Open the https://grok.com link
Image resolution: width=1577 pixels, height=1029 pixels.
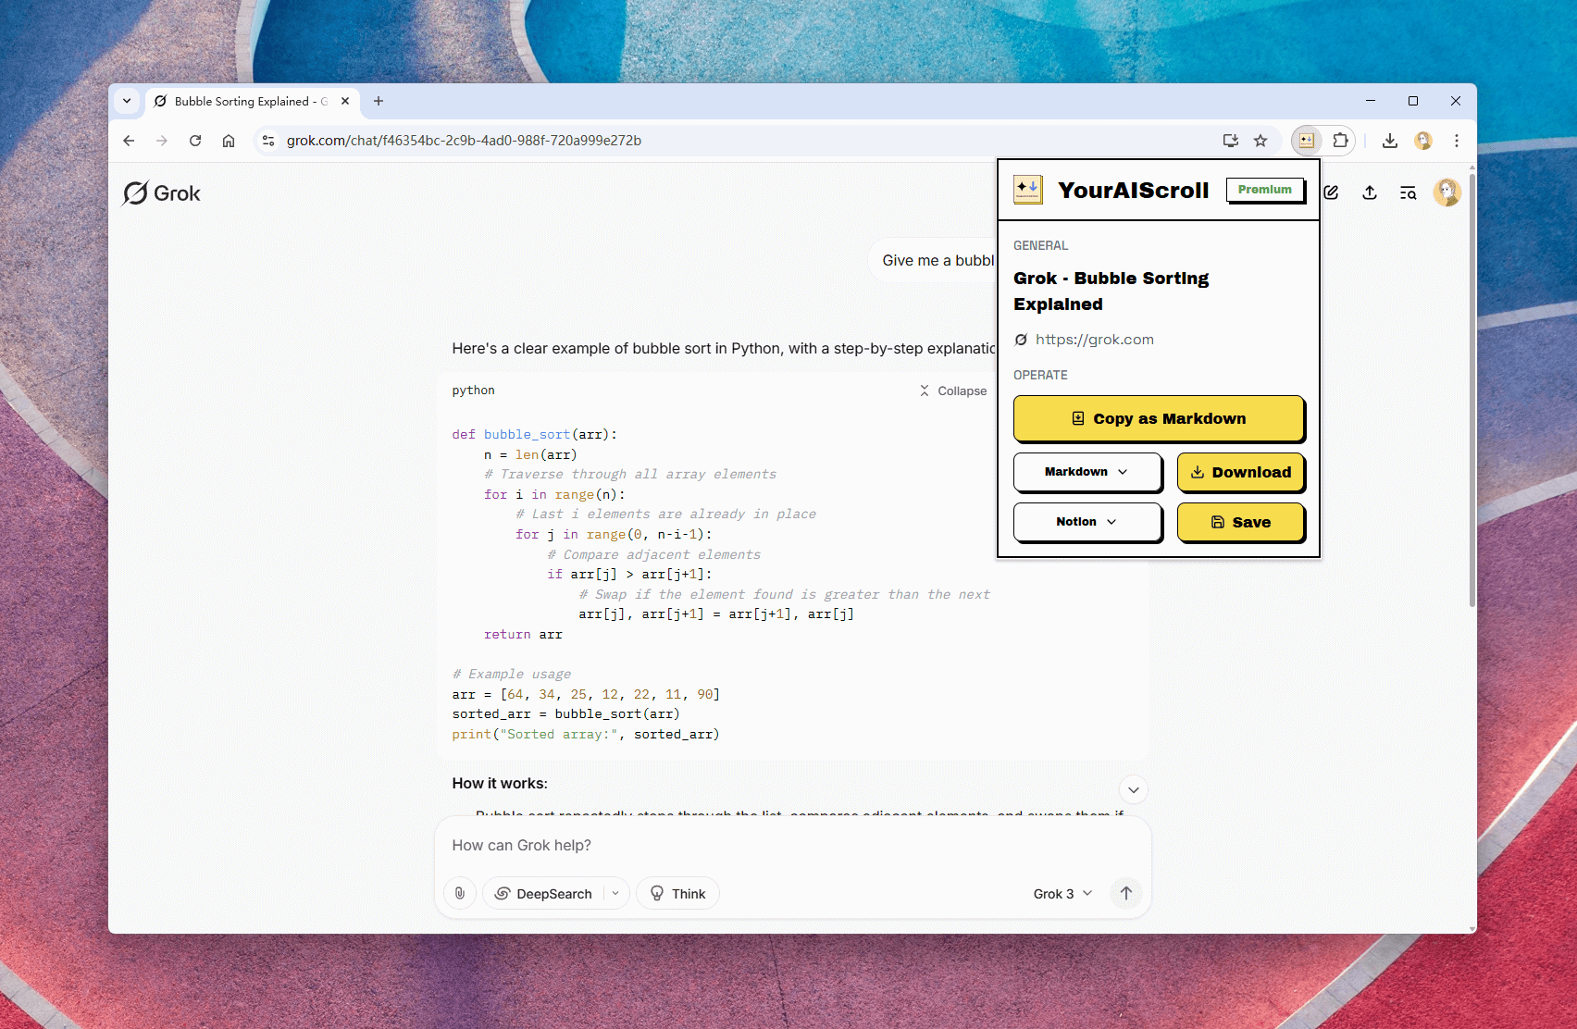pyautogui.click(x=1094, y=340)
